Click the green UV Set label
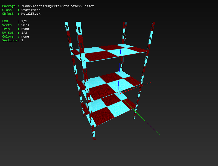Image resolution: width=218 pixels, height=166 pixels. pos(8,33)
